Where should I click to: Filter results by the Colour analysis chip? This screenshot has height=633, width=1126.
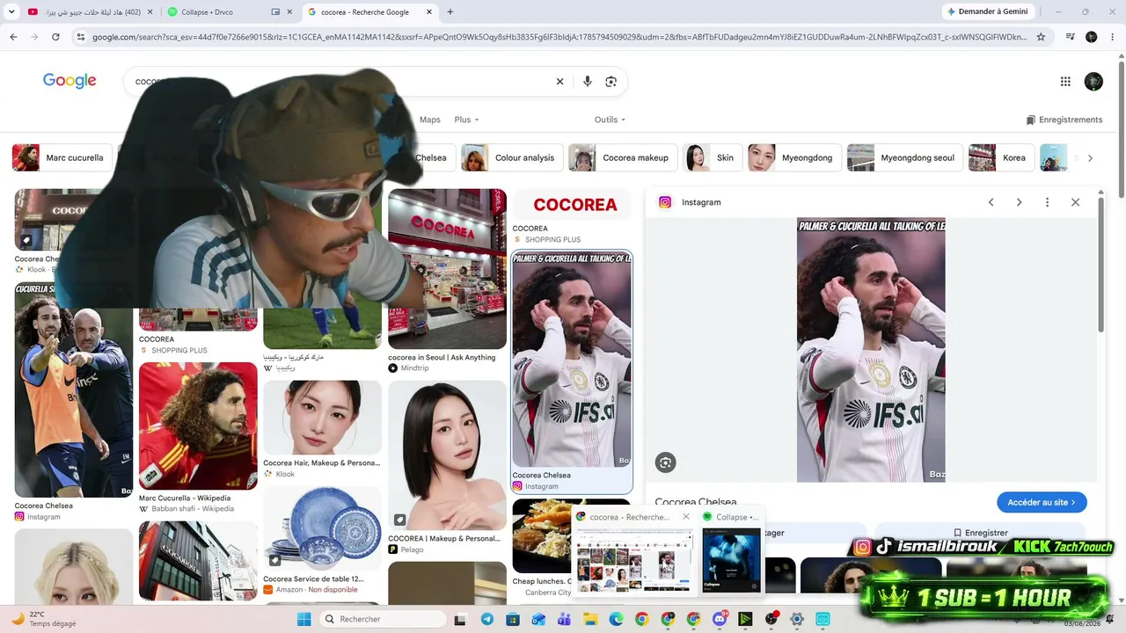coord(511,158)
